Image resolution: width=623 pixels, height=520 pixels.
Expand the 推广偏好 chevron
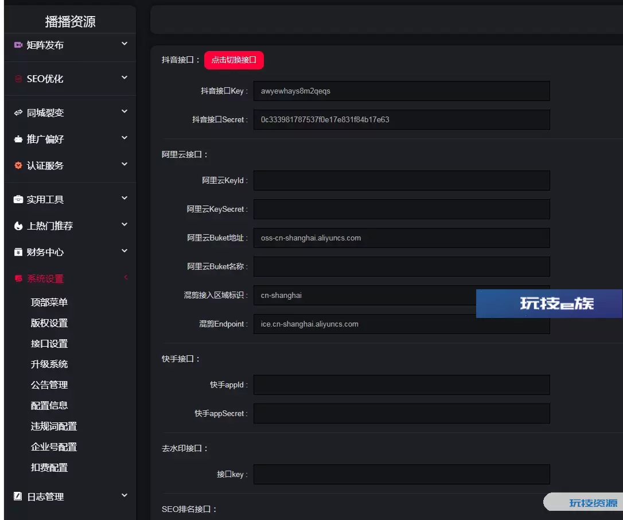124,138
